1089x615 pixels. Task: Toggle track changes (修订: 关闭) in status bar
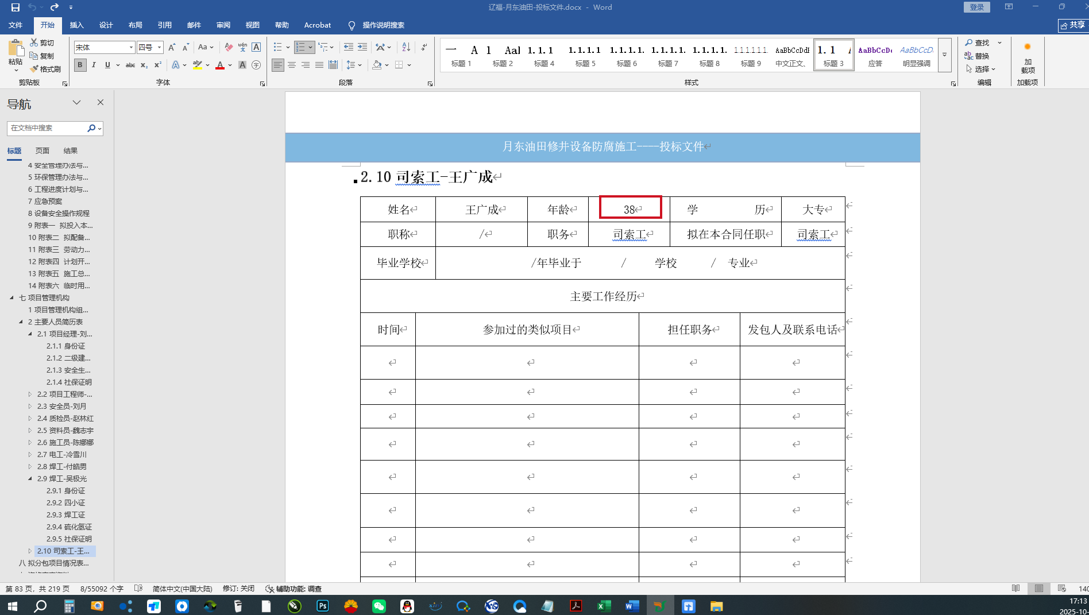239,589
